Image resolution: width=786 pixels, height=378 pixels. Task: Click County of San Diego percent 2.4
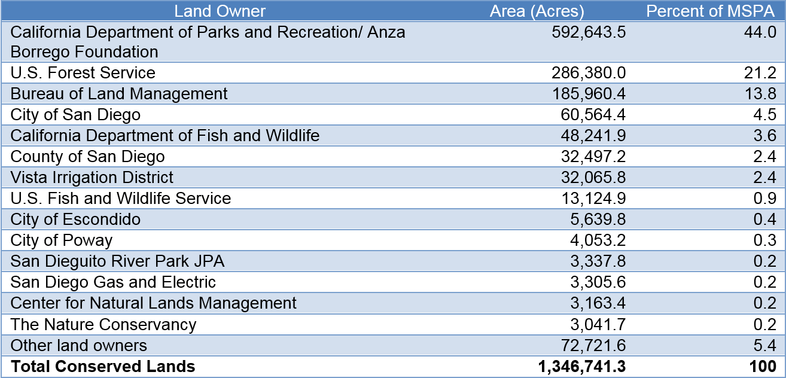coord(764,157)
